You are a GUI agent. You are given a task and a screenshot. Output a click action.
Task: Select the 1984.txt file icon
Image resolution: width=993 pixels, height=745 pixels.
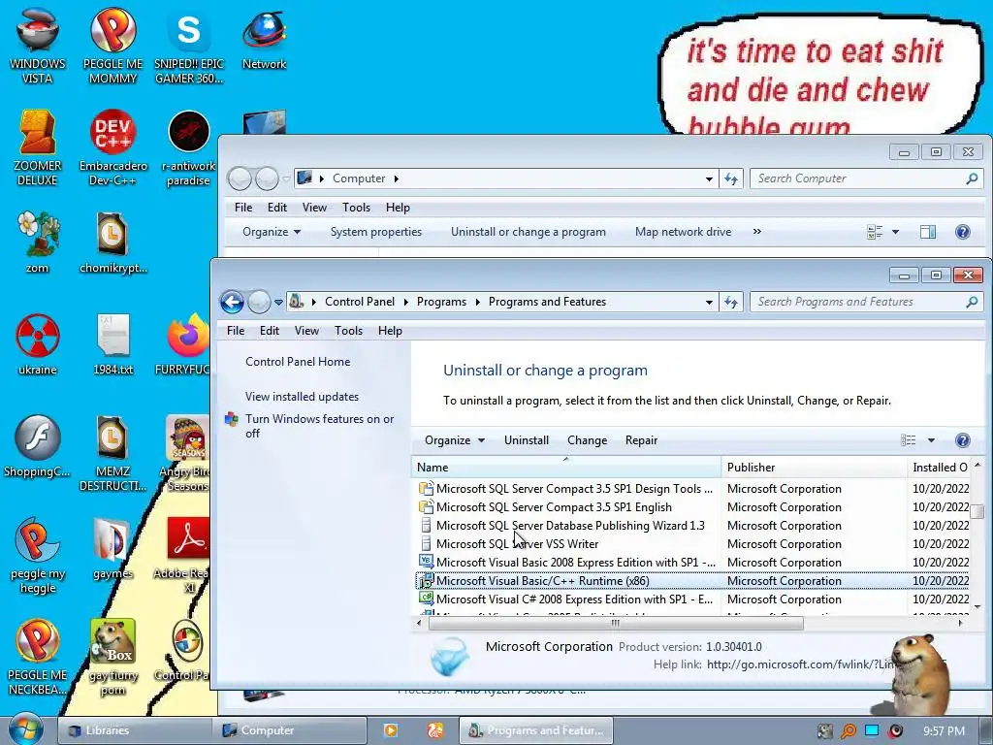(112, 343)
